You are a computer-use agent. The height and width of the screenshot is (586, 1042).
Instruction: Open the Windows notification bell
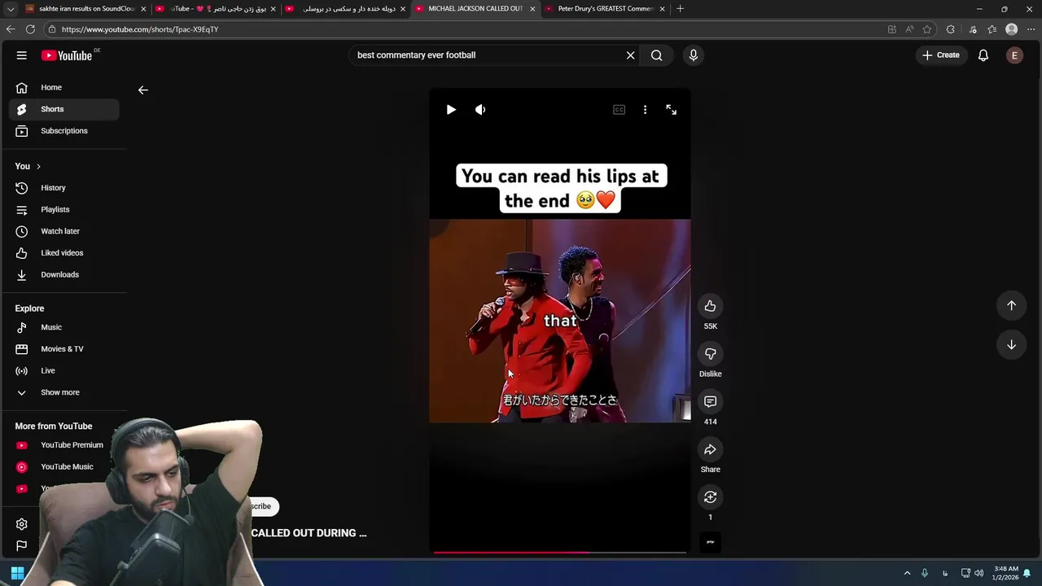pos(1027,573)
